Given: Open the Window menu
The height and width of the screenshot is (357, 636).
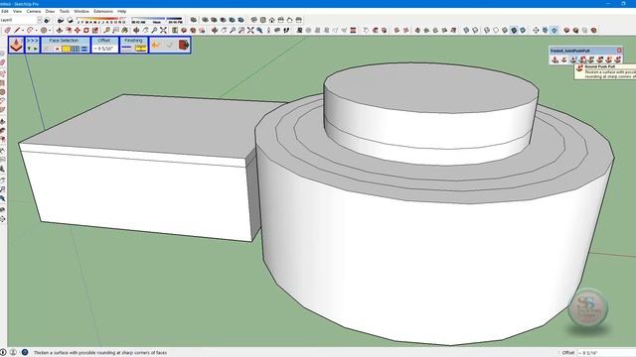Looking at the screenshot, I should [81, 11].
